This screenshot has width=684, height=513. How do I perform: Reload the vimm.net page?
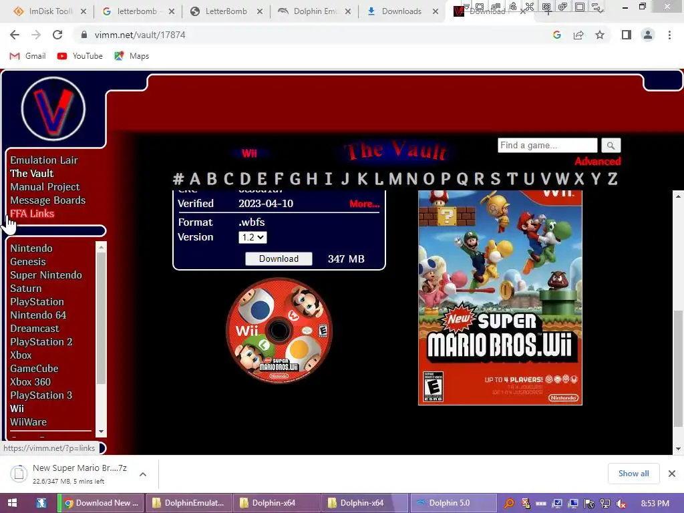(x=57, y=35)
